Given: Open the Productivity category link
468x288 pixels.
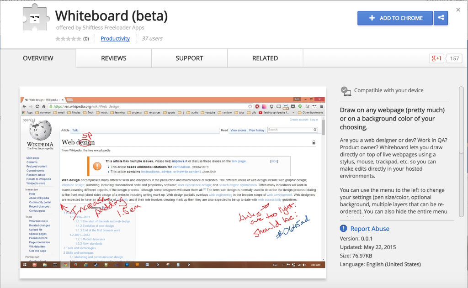Looking at the screenshot, I should coord(115,38).
